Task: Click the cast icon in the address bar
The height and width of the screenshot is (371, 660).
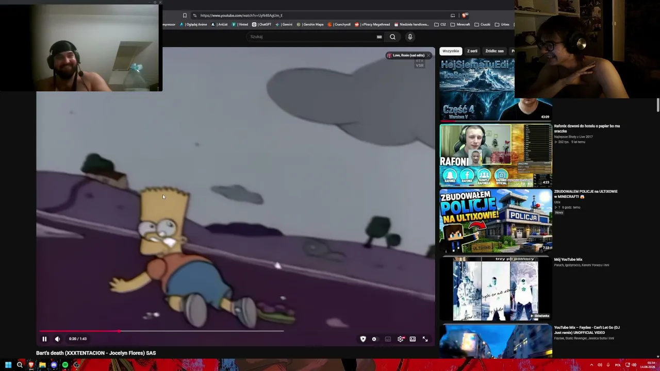Action: click(453, 15)
